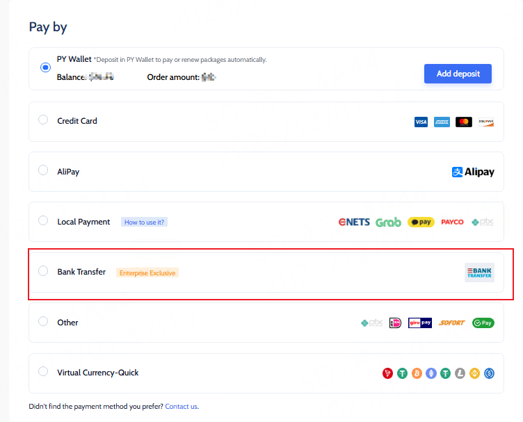
Task: Choose the Other payment radio button
Action: pos(43,321)
